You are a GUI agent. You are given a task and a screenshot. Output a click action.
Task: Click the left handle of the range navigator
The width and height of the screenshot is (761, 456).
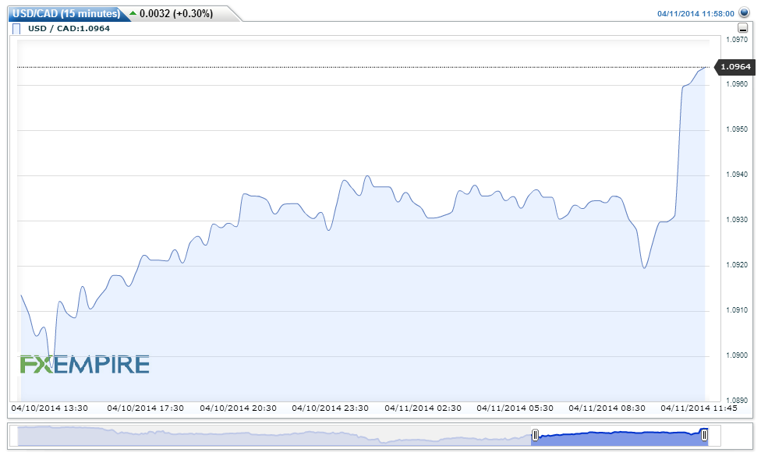click(x=535, y=435)
